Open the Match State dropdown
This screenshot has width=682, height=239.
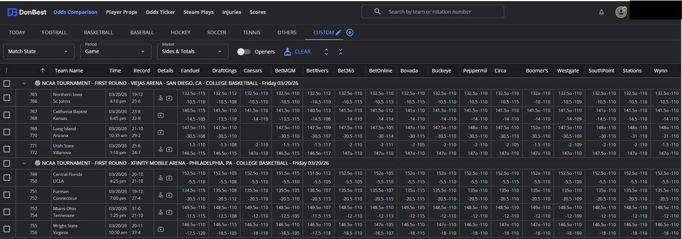click(39, 52)
